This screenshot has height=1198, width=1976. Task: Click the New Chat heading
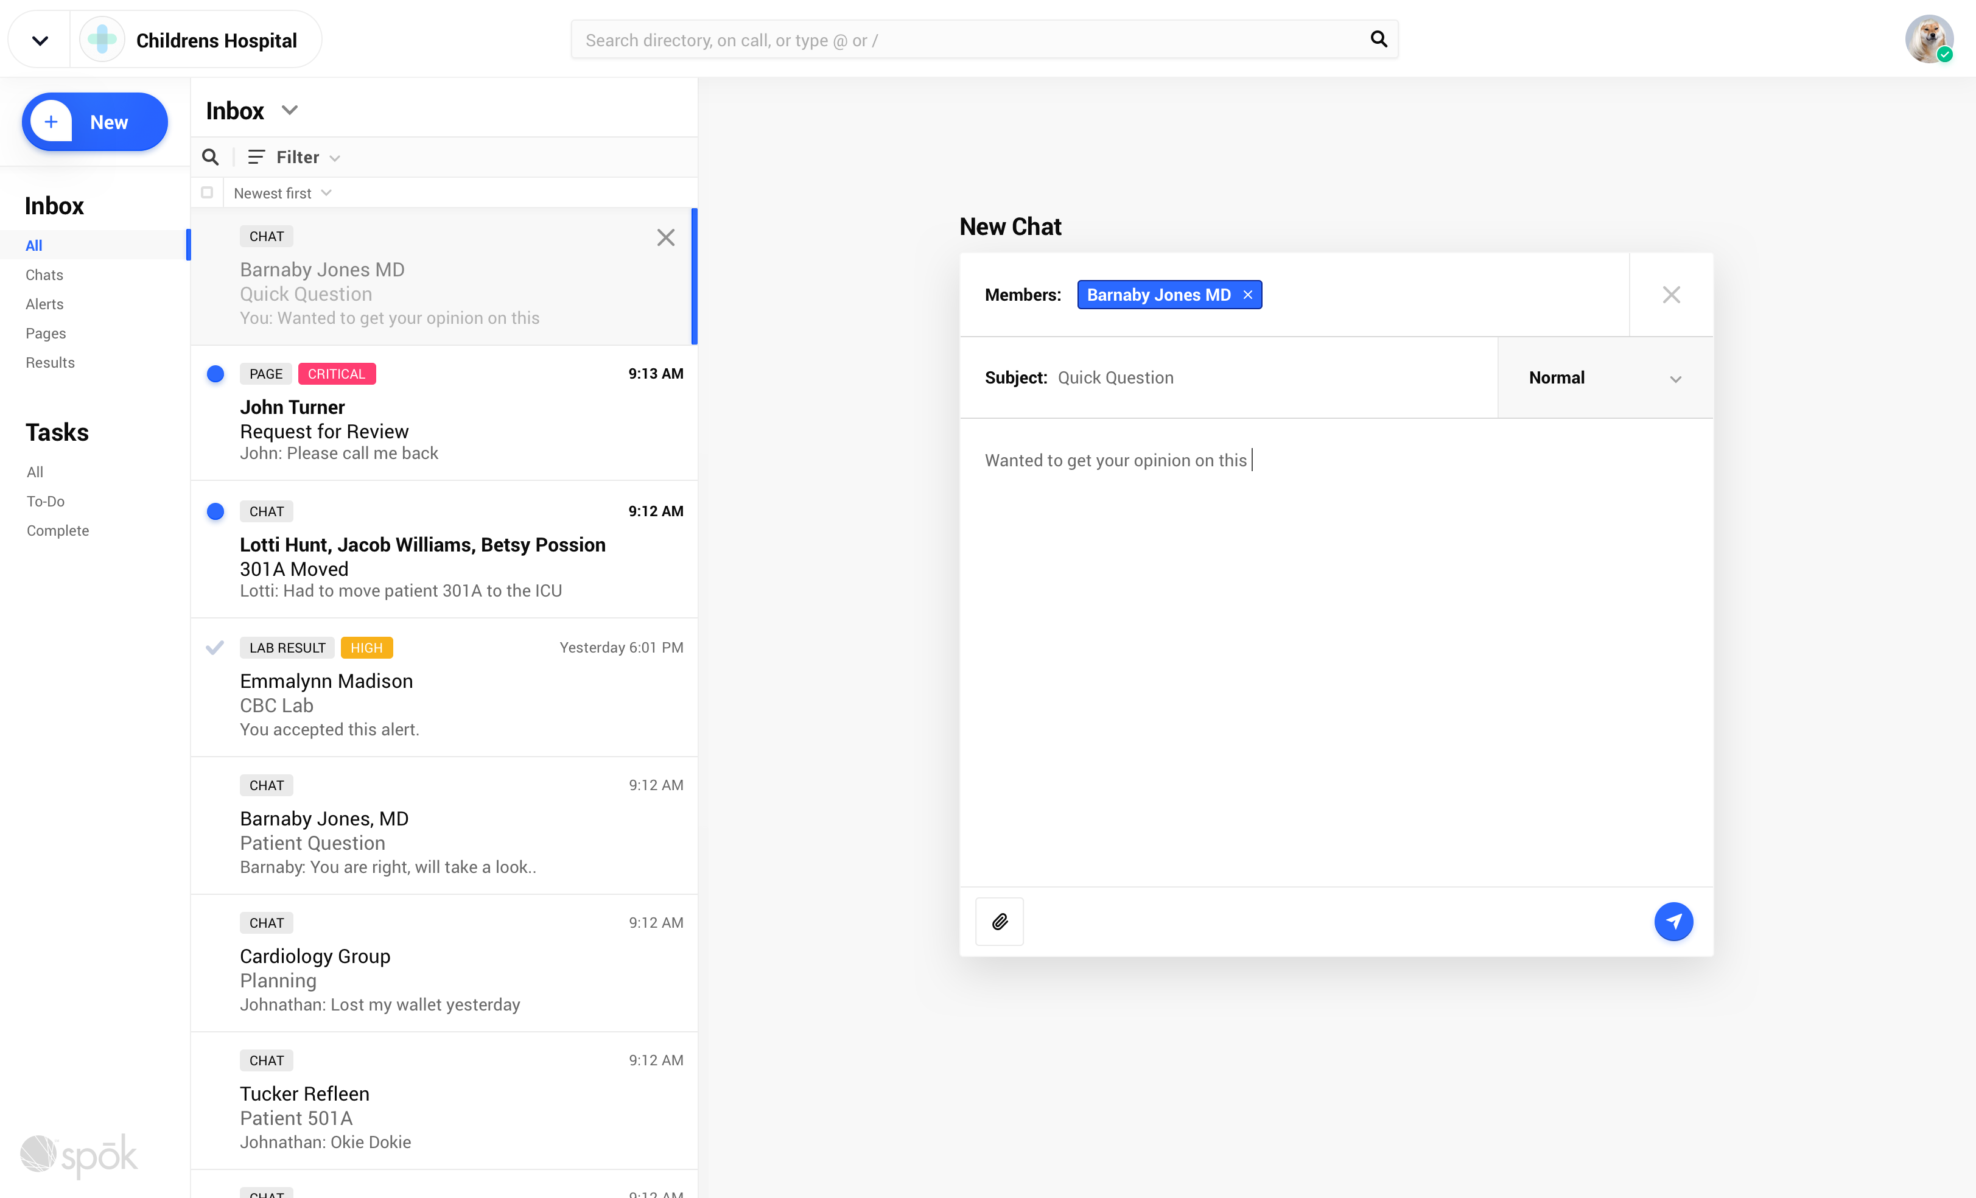tap(1011, 227)
